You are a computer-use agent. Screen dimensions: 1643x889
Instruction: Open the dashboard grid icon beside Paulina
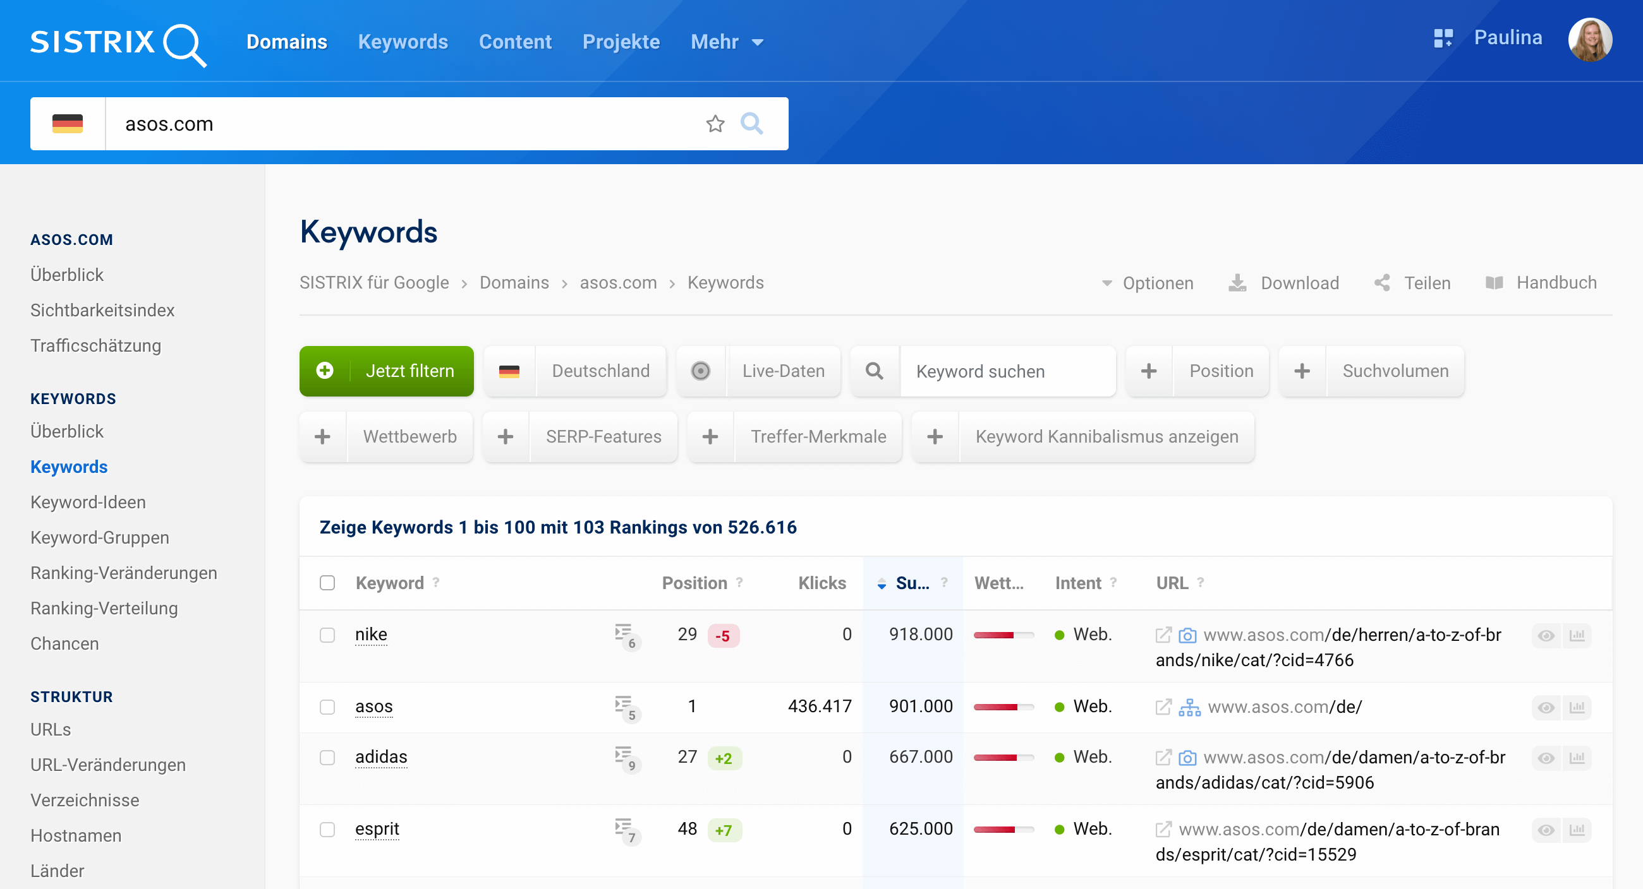pyautogui.click(x=1443, y=39)
